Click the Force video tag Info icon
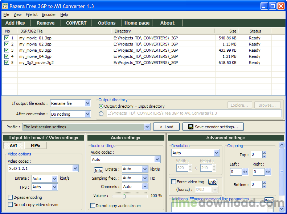 click(213, 182)
